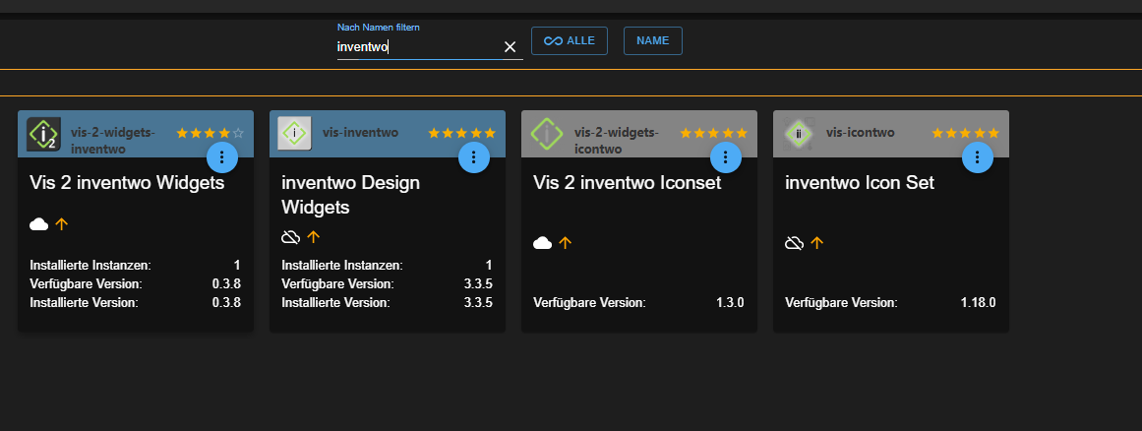
Task: Click cloud icon on Vis 2 inventwo Widgets
Action: (39, 224)
